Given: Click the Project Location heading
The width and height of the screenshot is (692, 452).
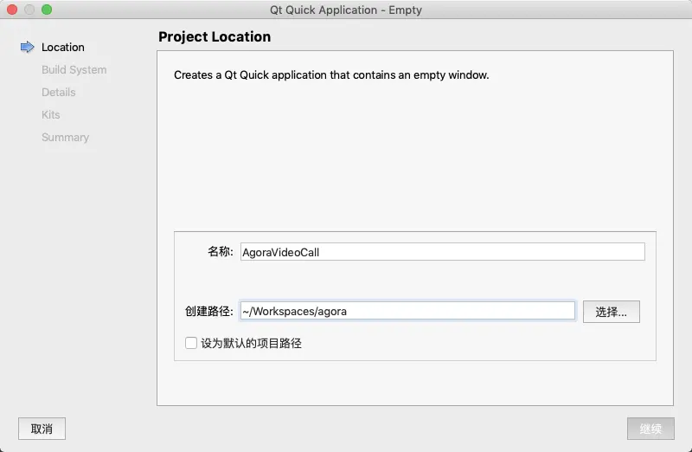Looking at the screenshot, I should (215, 36).
